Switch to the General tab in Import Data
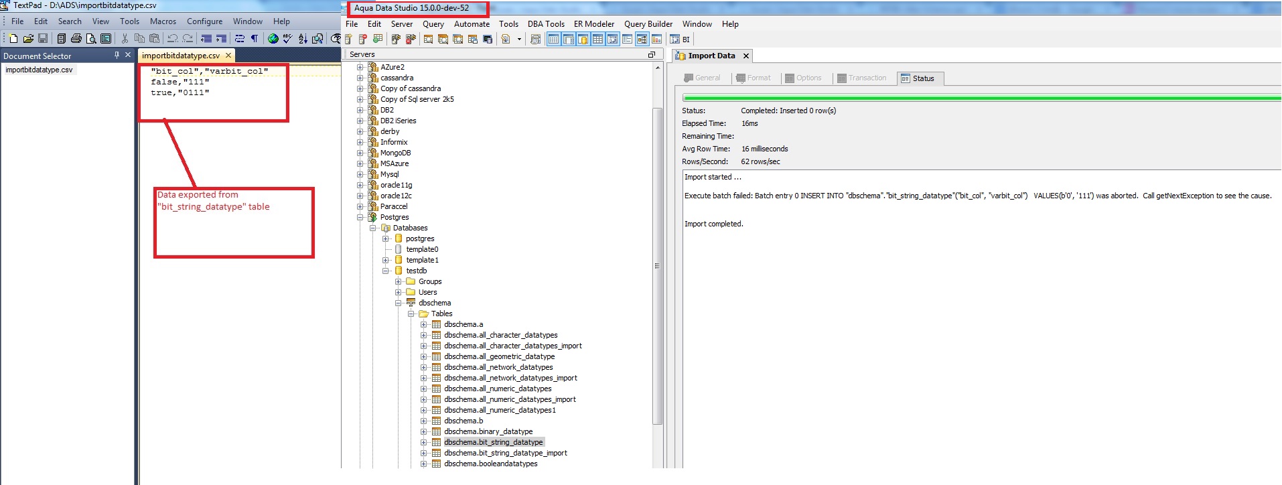Viewport: 1282px width, 485px height. pos(702,78)
